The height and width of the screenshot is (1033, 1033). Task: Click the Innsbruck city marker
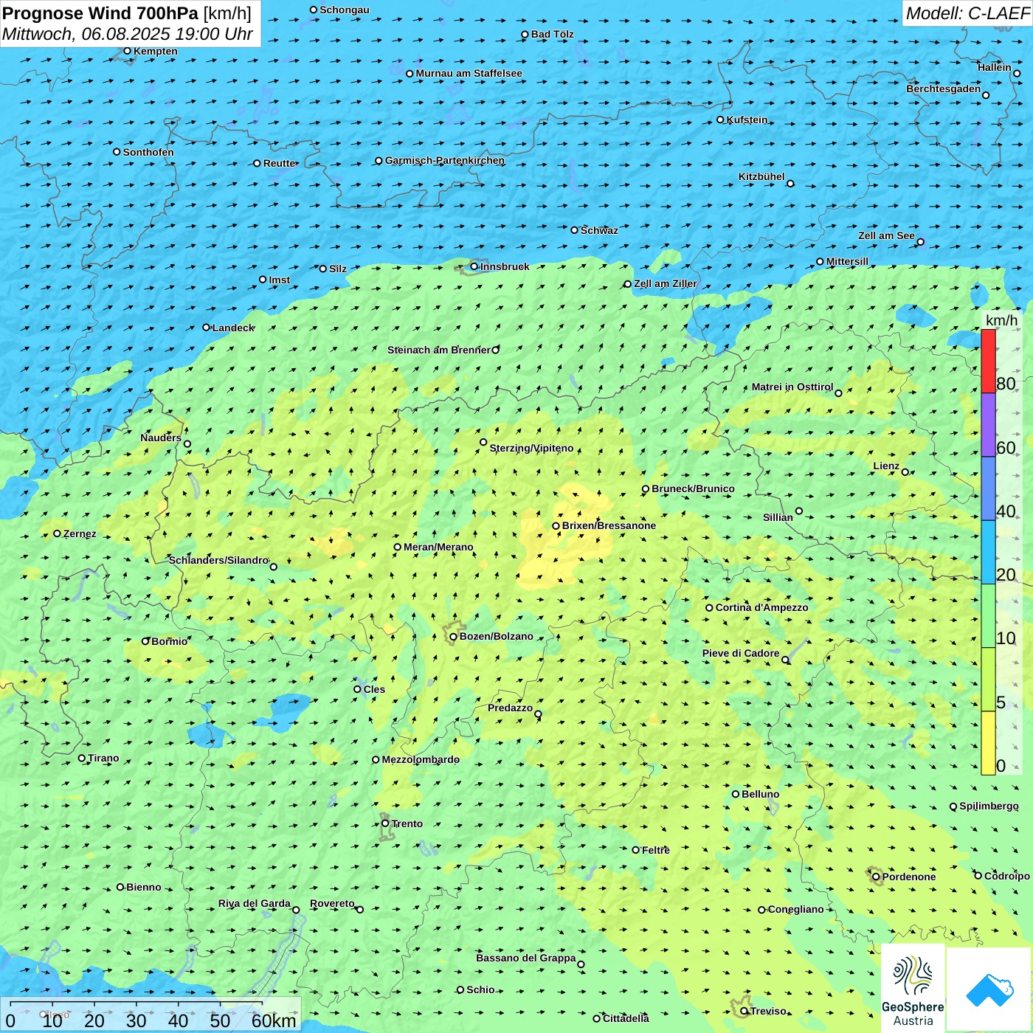[474, 266]
